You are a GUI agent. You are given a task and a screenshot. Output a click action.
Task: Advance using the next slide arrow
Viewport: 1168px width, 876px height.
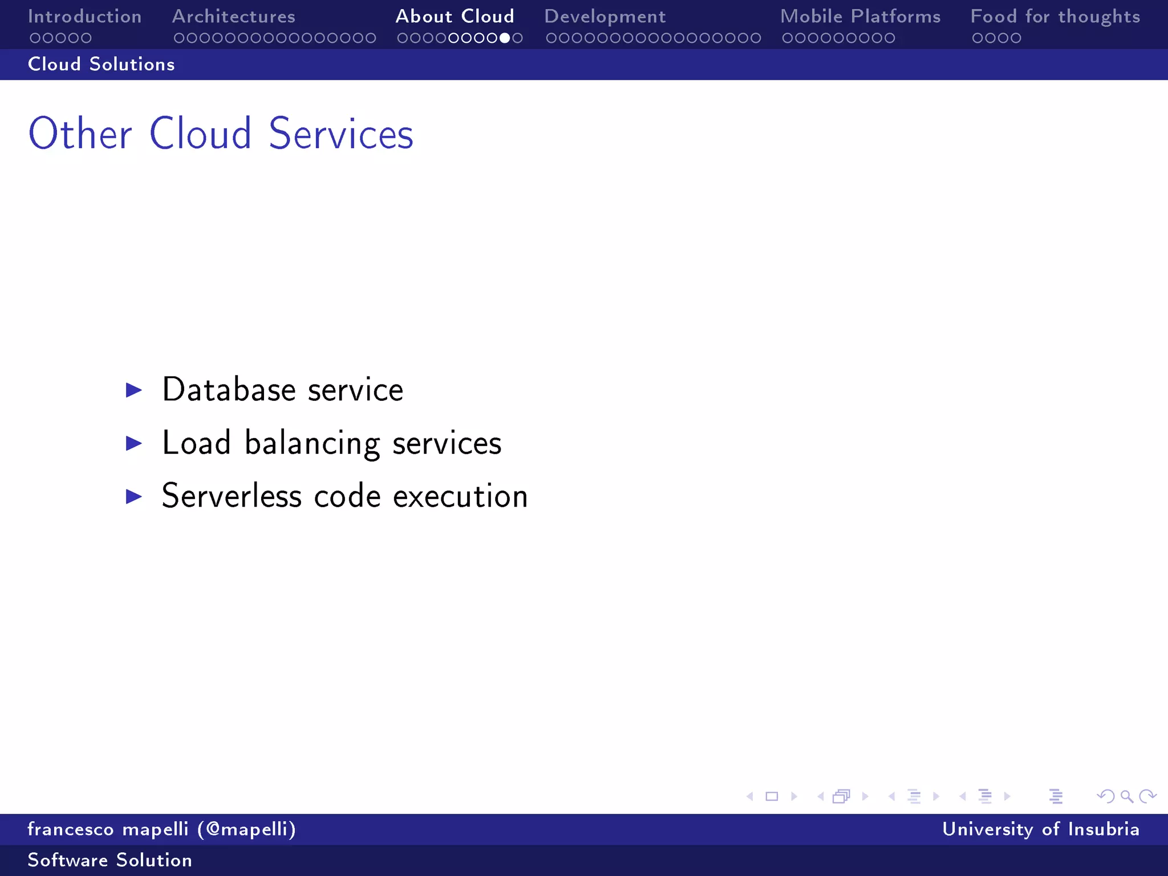794,796
